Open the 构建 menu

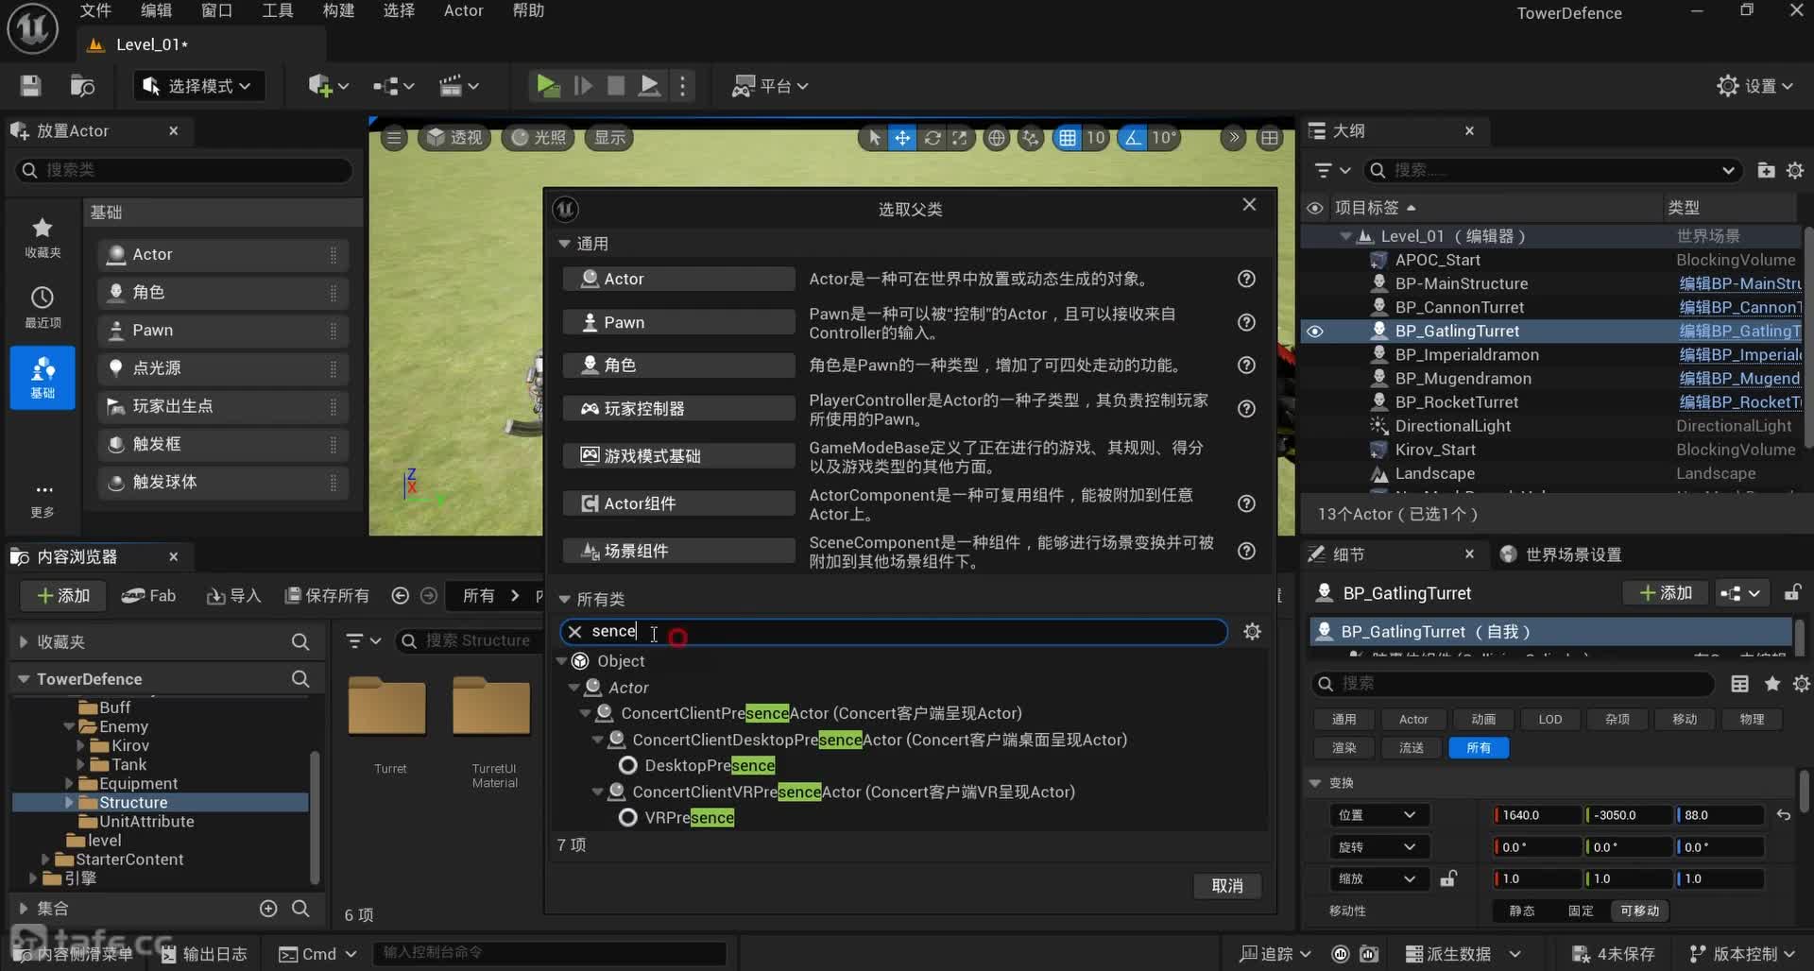point(337,11)
